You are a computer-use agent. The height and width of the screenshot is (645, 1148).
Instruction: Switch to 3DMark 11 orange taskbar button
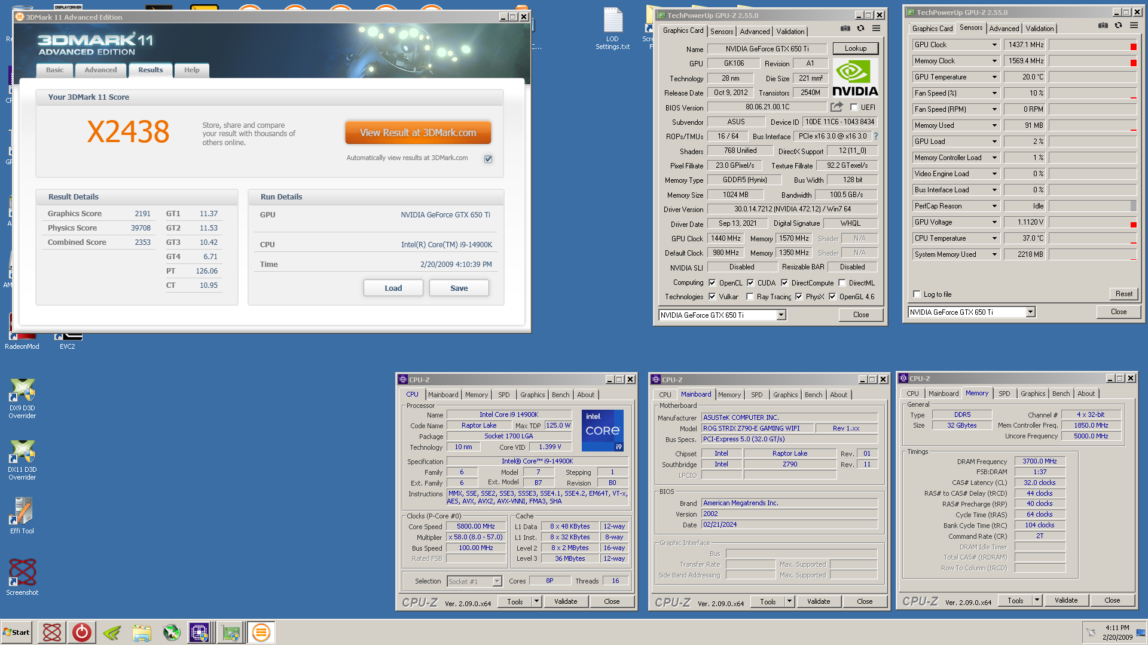tap(261, 632)
